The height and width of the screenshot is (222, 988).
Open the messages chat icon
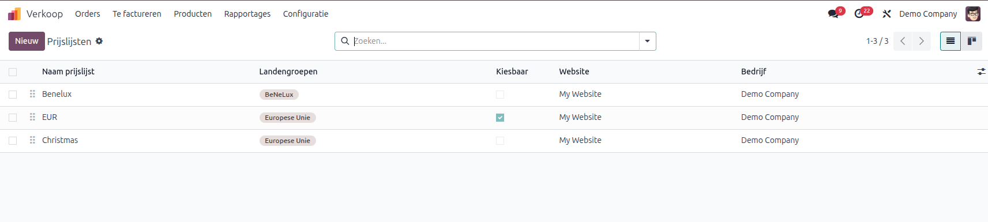833,14
